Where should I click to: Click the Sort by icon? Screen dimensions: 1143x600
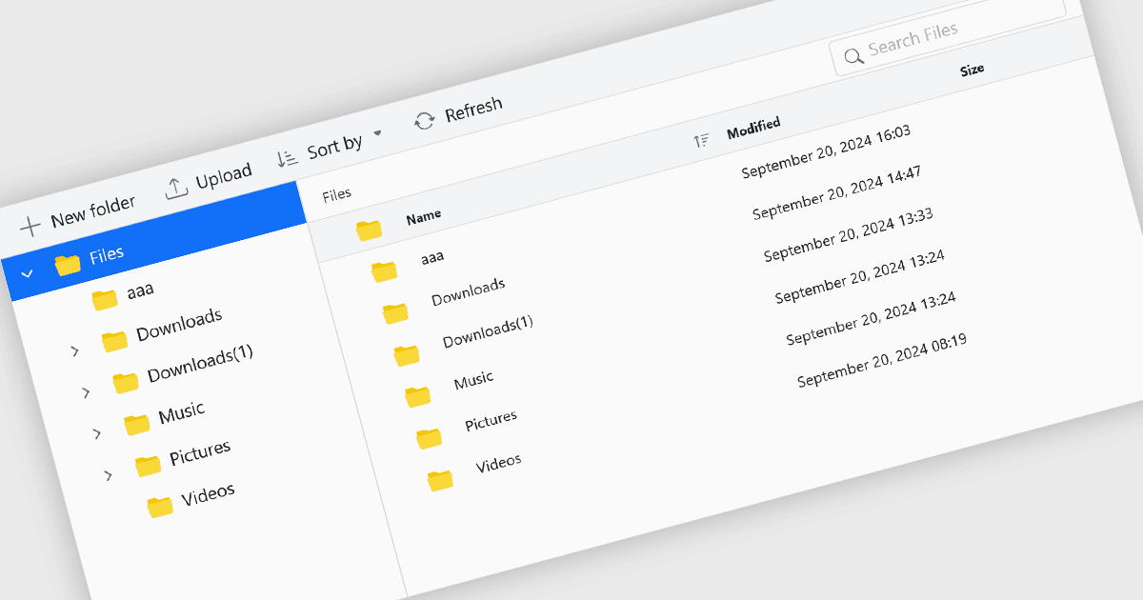coord(288,159)
